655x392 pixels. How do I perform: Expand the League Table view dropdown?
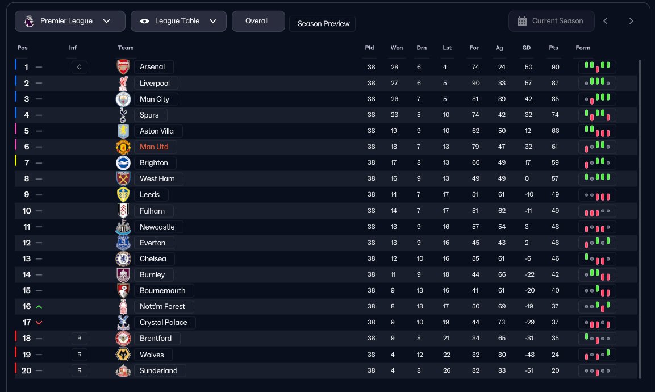coord(178,22)
